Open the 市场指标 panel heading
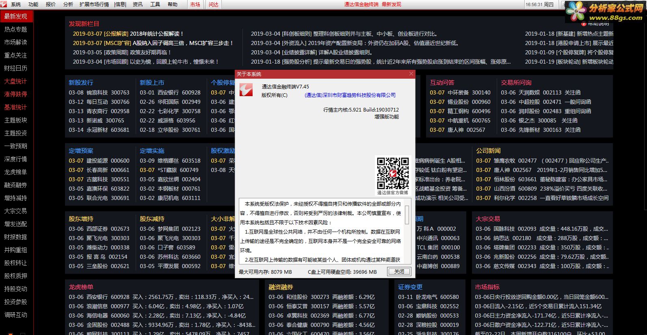Image resolution: width=647 pixels, height=335 pixels. [487, 287]
